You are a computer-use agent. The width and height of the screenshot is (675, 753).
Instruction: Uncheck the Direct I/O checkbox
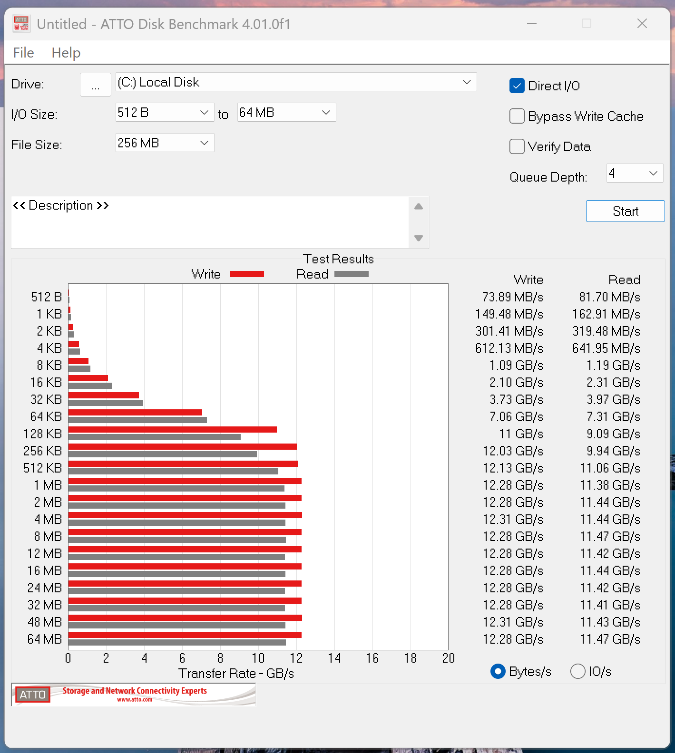coord(517,86)
